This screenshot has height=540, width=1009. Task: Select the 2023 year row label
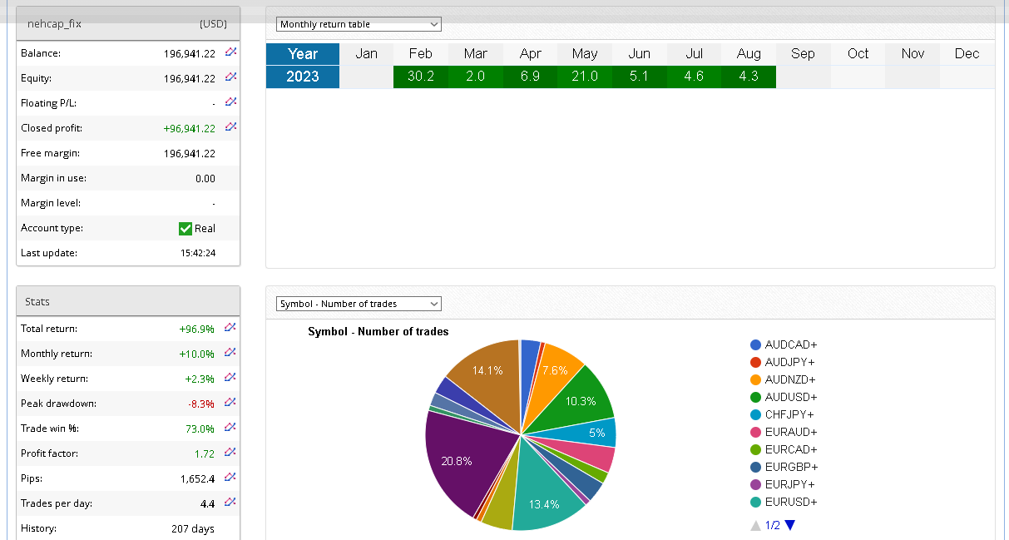tap(303, 77)
